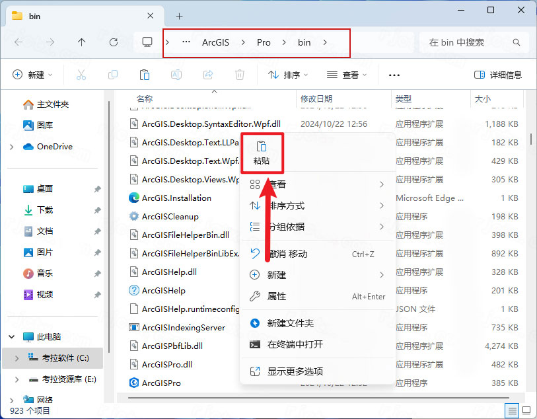
Task: Click the Copy icon in toolbar
Action: tap(113, 75)
